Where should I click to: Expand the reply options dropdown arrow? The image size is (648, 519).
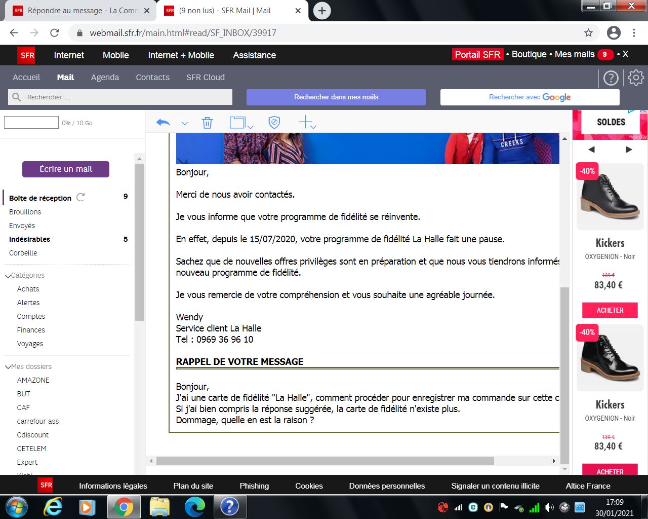tap(185, 124)
